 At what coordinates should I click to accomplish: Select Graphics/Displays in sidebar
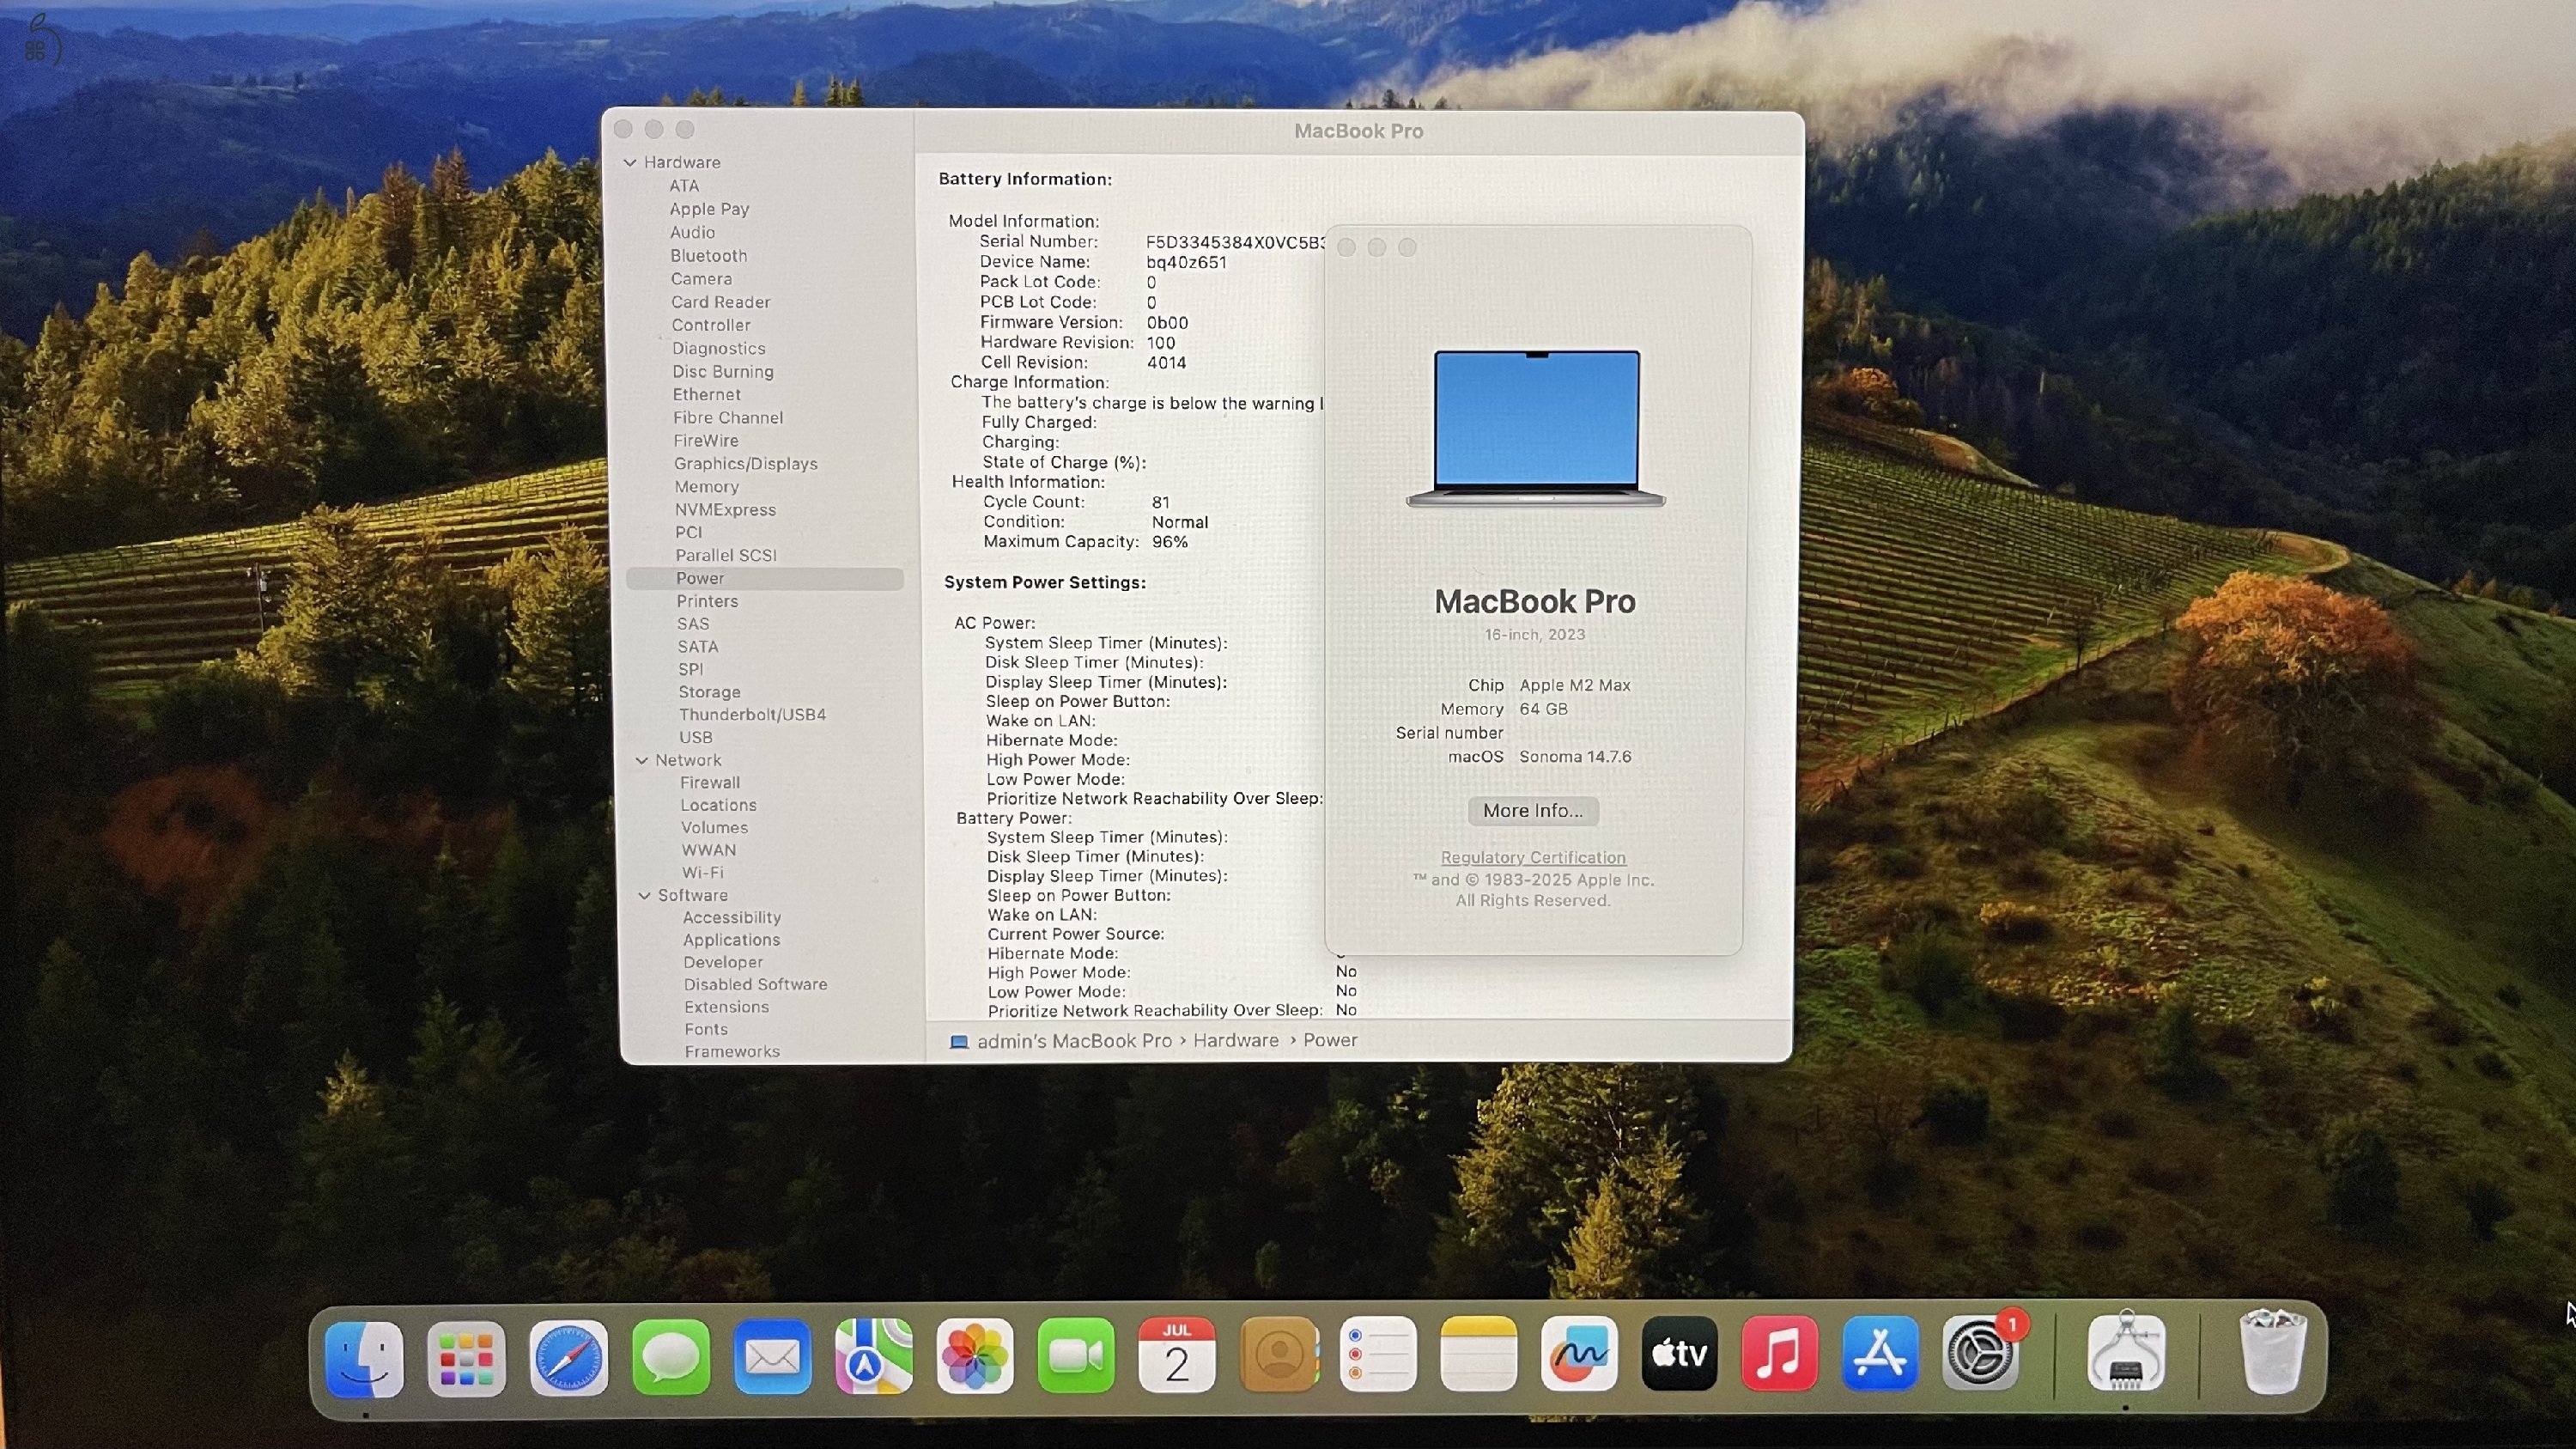(x=745, y=464)
